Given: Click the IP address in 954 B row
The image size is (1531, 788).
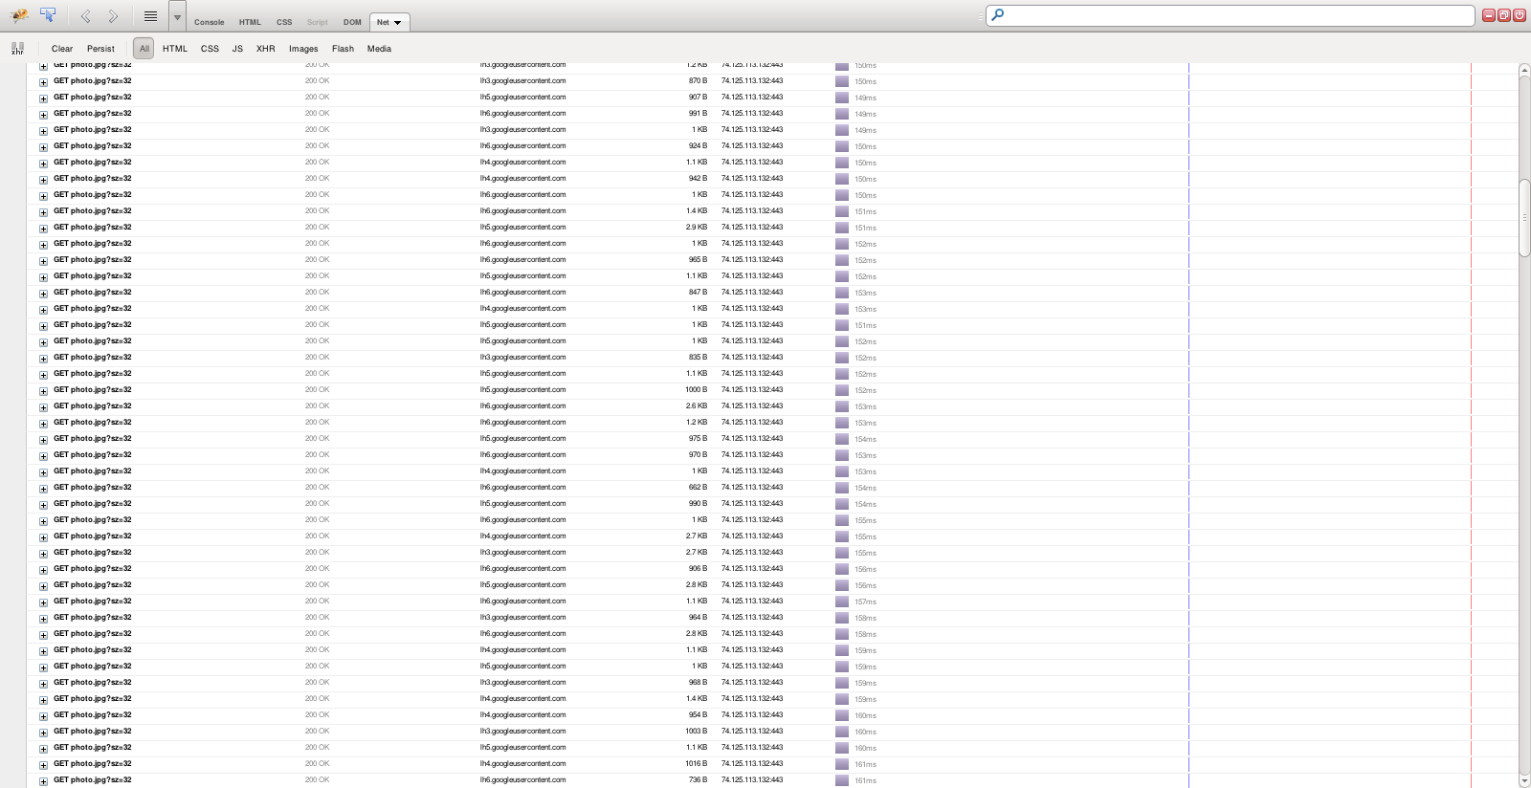Looking at the screenshot, I should [x=752, y=715].
